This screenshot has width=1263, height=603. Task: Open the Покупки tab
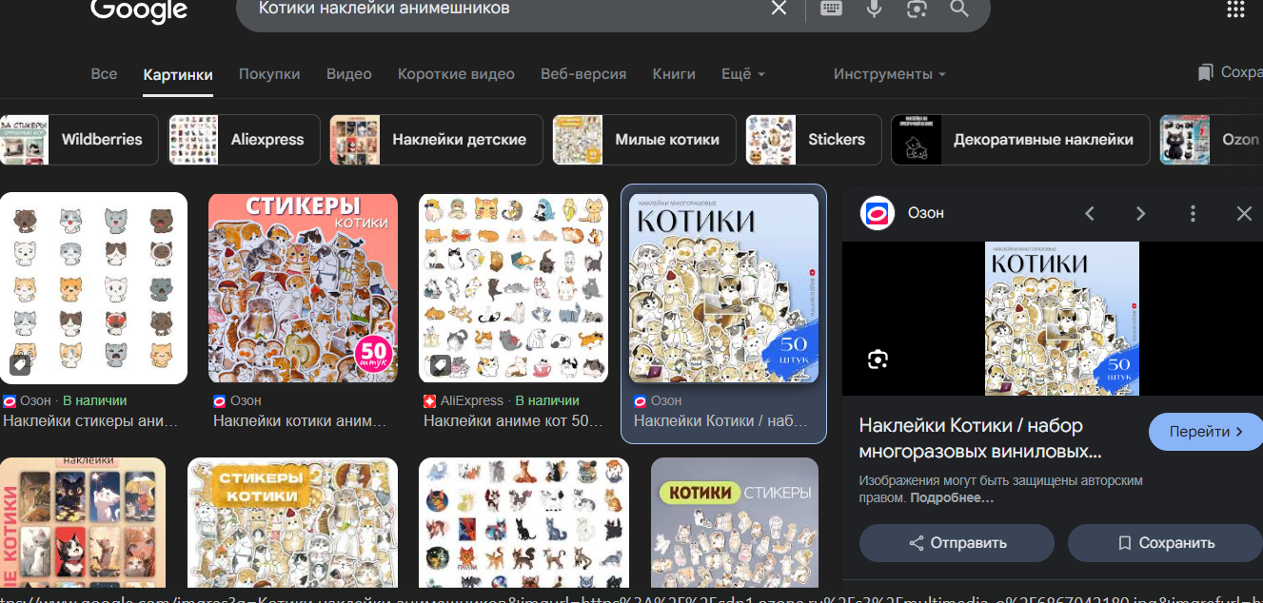click(x=269, y=73)
